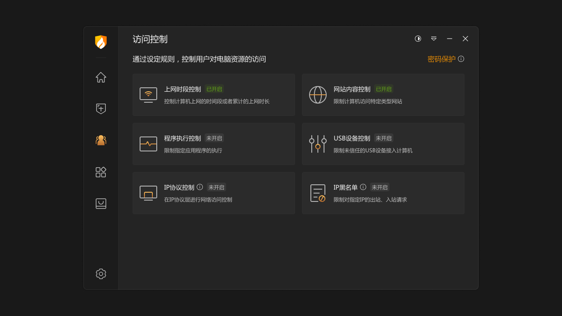
Task: Click the Huorong shield logo
Action: coord(101,42)
